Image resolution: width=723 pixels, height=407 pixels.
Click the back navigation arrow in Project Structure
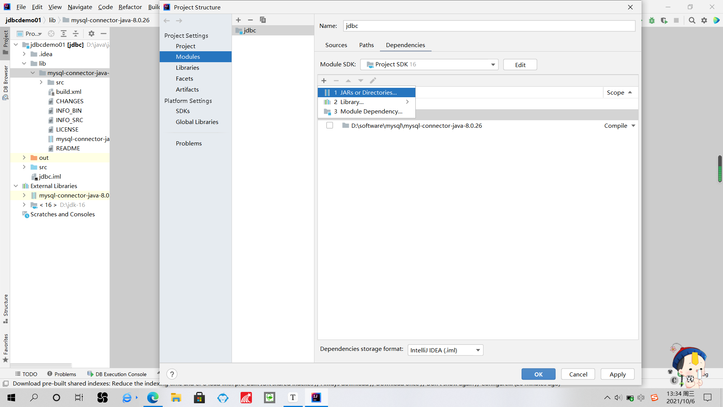click(x=167, y=21)
